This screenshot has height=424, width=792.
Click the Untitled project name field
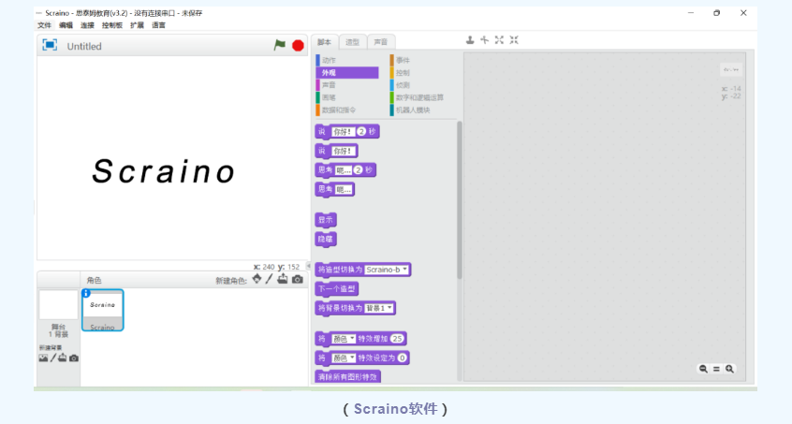(84, 46)
